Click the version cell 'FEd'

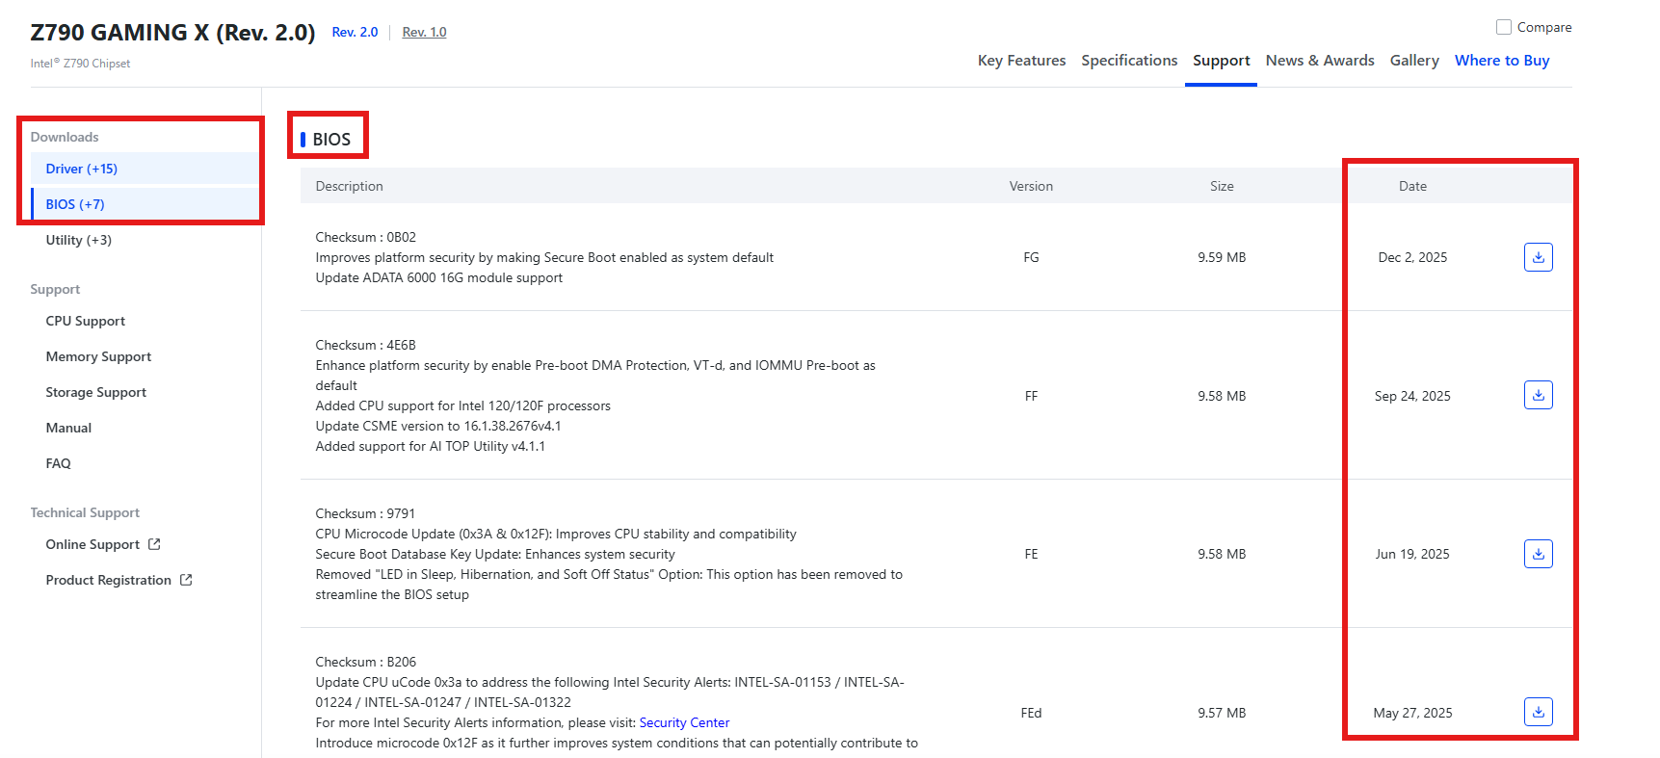point(1031,713)
